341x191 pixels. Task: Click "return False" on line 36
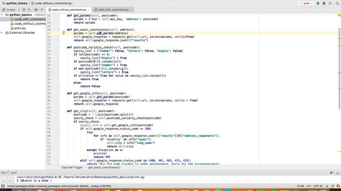coord(90,86)
